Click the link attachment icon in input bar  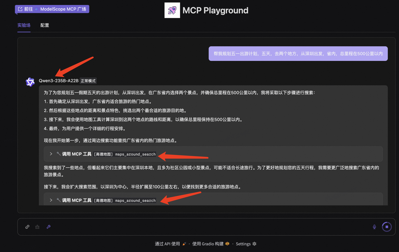coord(27,227)
